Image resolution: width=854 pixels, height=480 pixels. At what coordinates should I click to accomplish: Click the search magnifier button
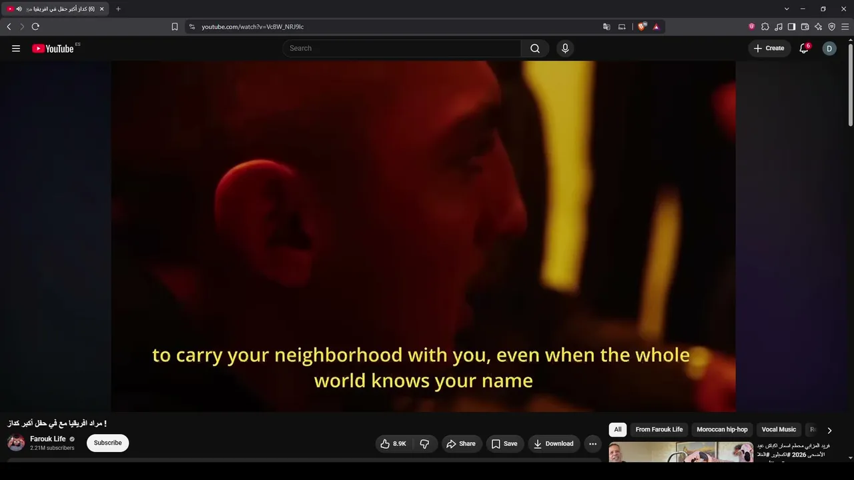pyautogui.click(x=535, y=48)
